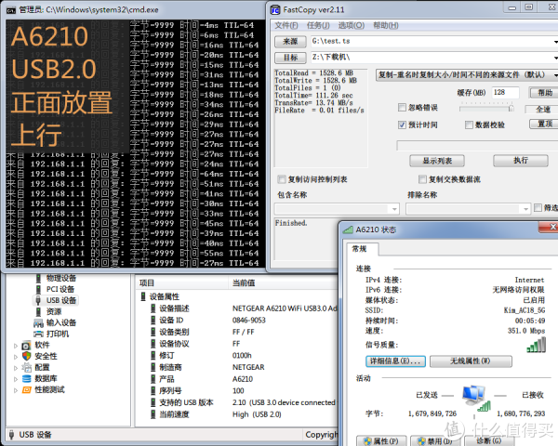Enable 复制访问控制列表 checkbox
The height and width of the screenshot is (446, 558).
tap(282, 179)
